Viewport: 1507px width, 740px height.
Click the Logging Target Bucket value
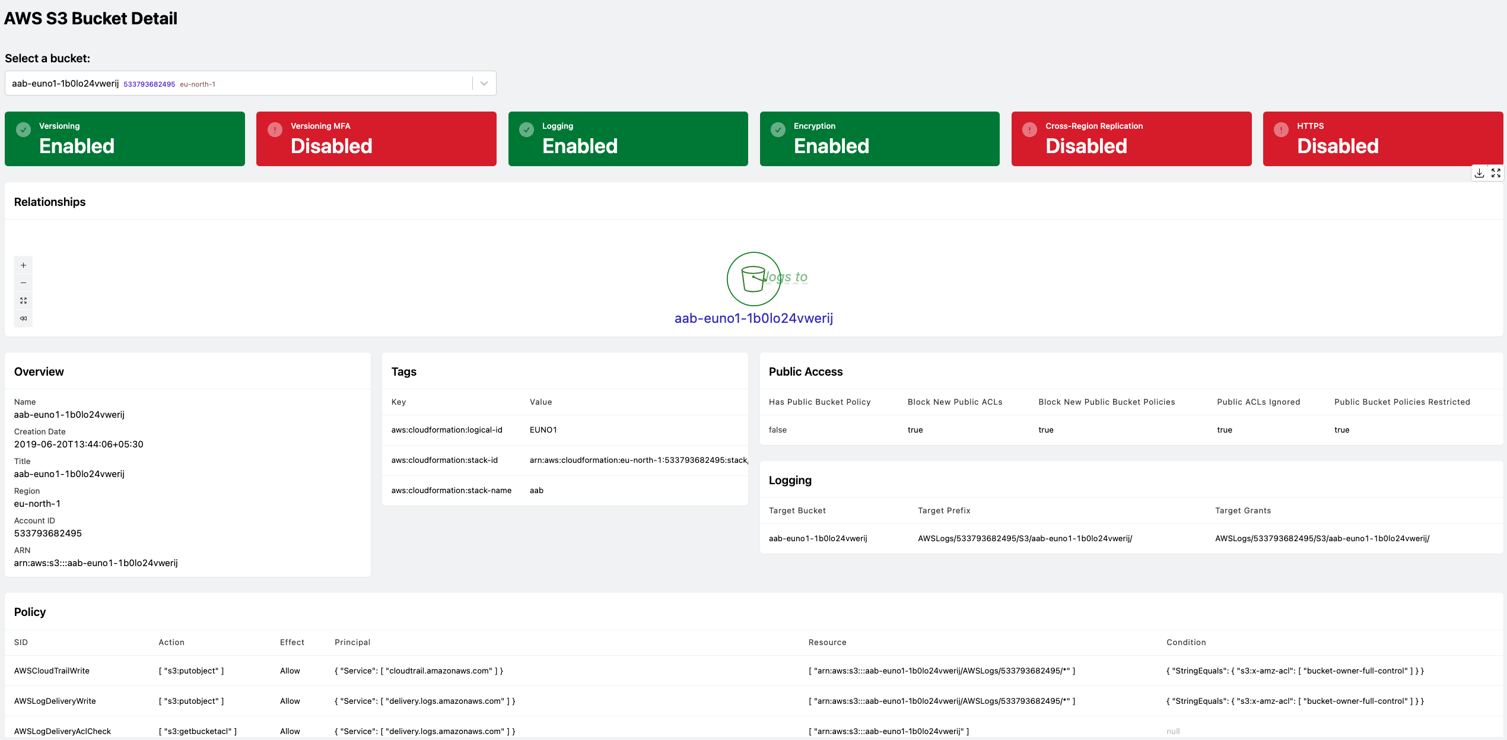point(818,538)
